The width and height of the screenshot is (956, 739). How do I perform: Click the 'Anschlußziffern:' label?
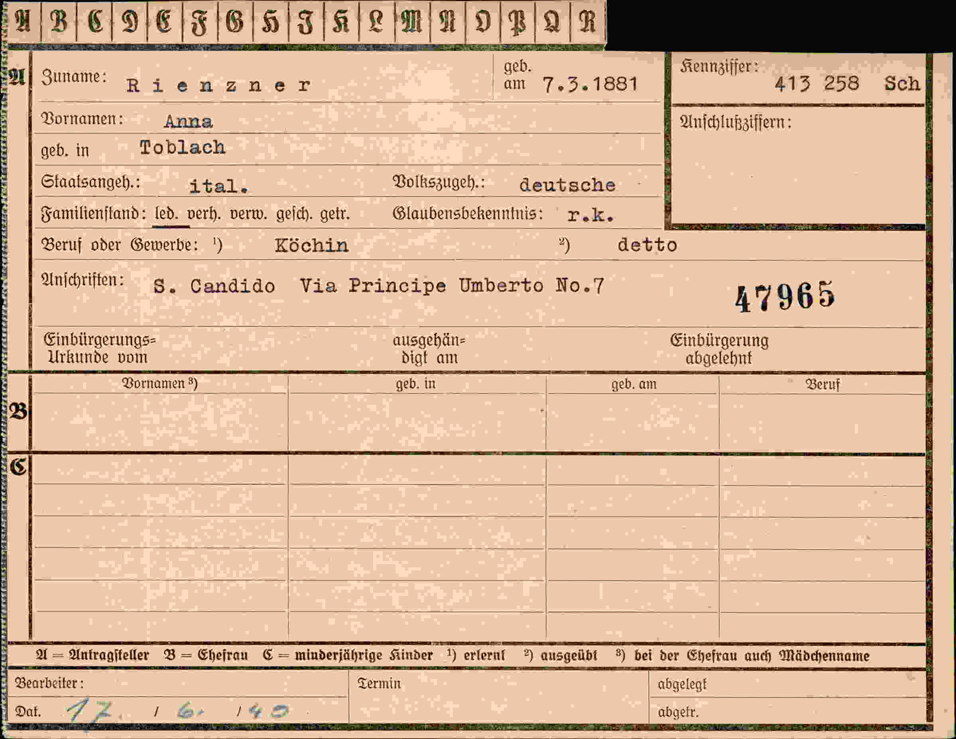[x=736, y=122]
